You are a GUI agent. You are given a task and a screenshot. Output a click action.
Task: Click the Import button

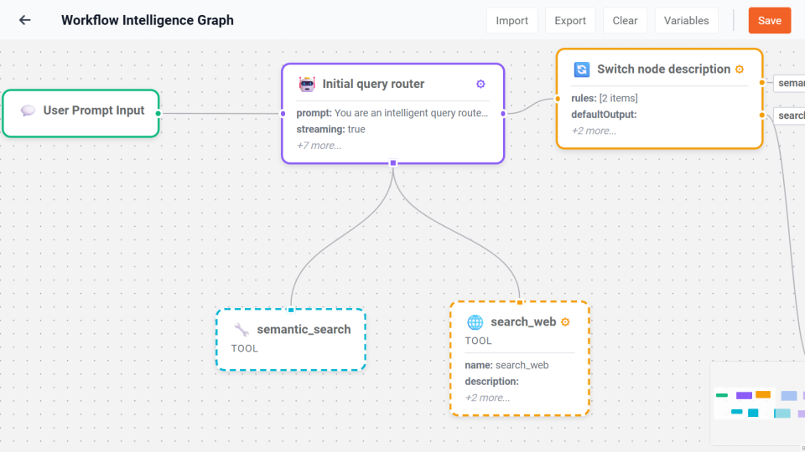pyautogui.click(x=512, y=21)
